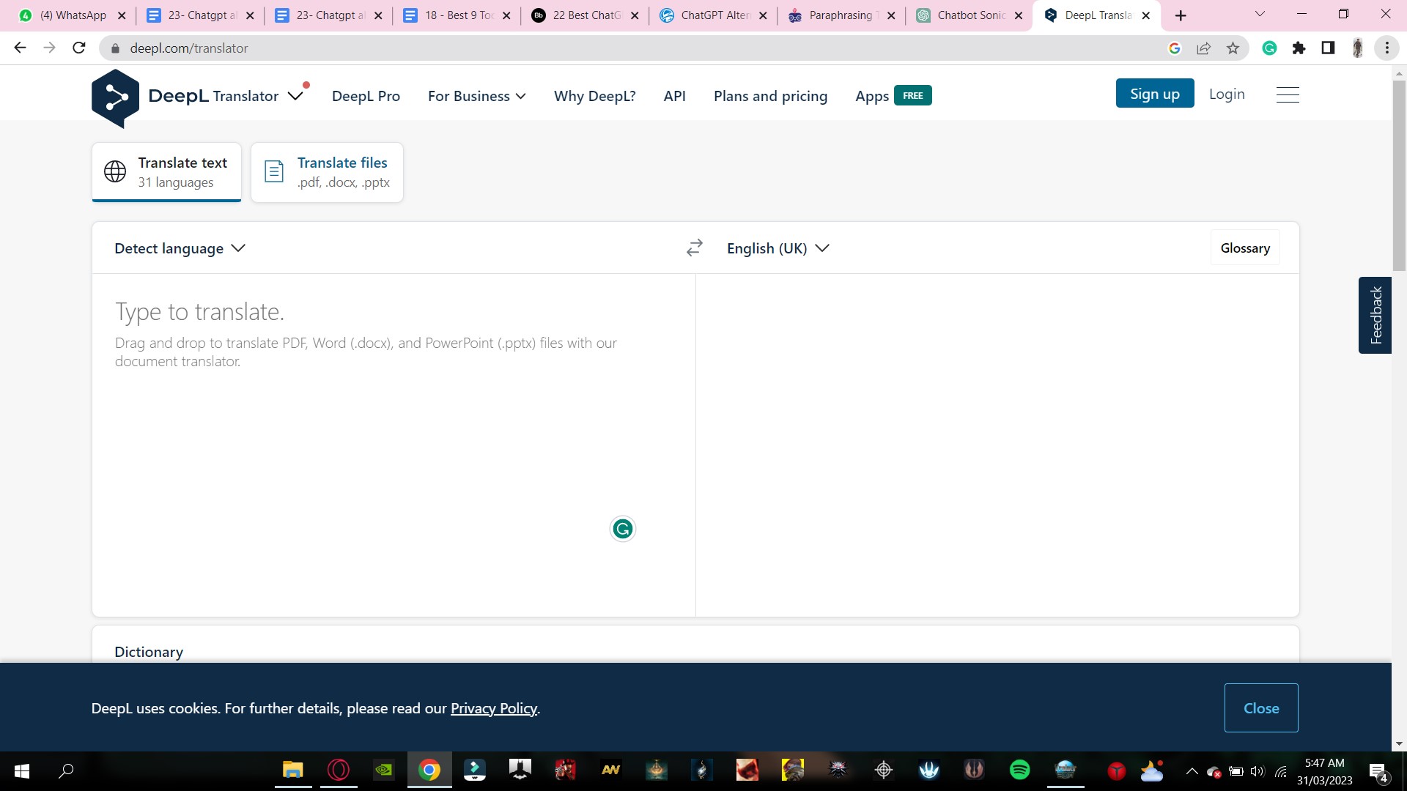The image size is (1407, 791).
Task: Click the translate text tab icon
Action: pyautogui.click(x=115, y=172)
